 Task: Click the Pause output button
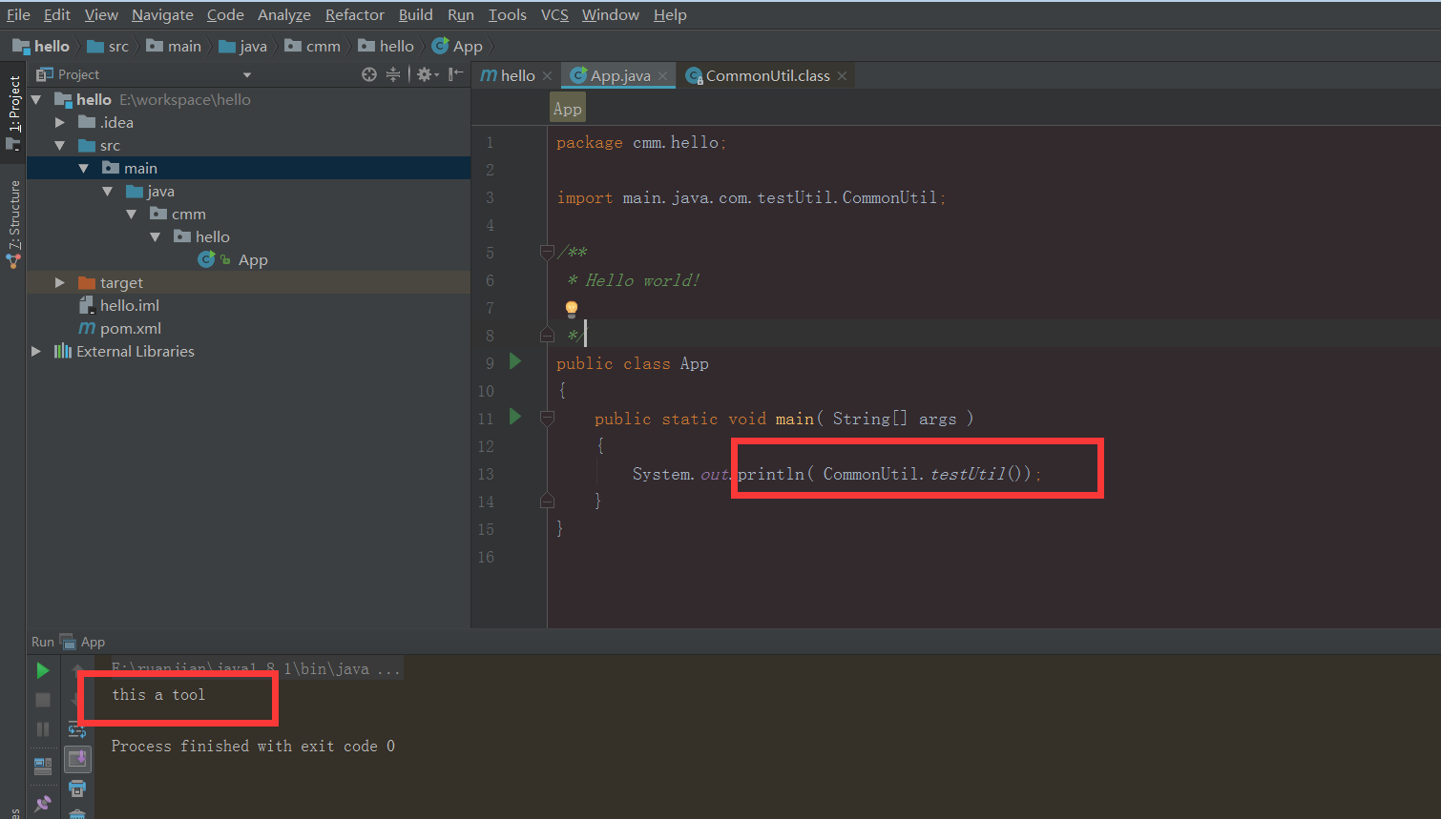(43, 729)
